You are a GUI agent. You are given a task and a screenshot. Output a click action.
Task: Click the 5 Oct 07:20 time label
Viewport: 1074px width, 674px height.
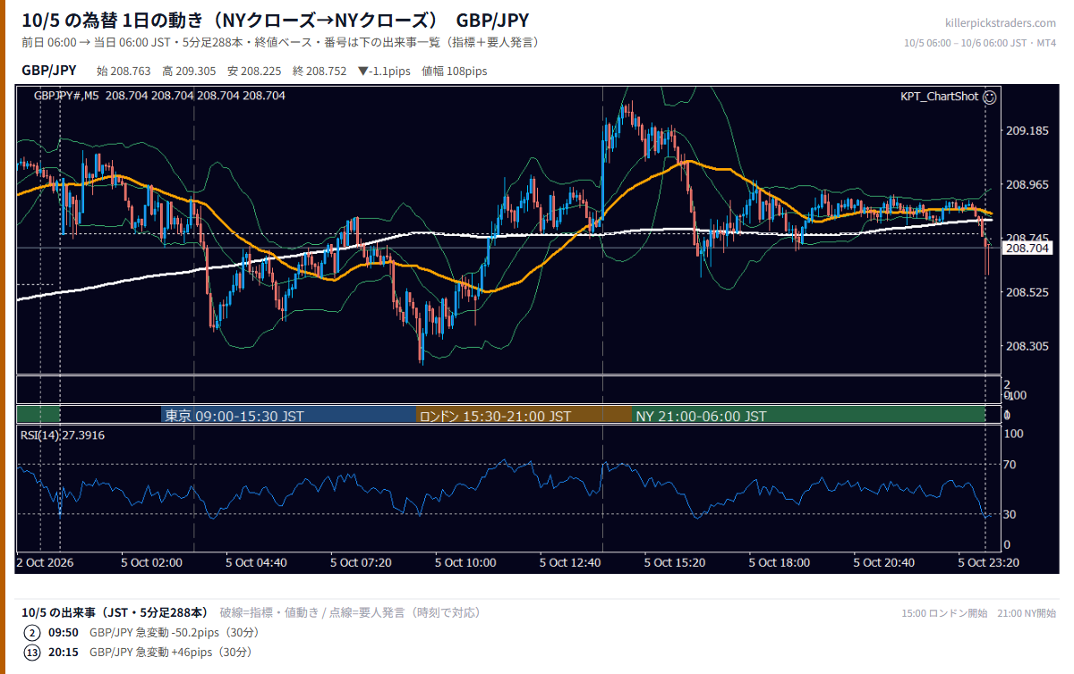click(x=362, y=562)
